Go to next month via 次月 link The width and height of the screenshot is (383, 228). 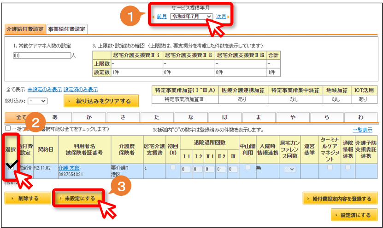(x=221, y=17)
